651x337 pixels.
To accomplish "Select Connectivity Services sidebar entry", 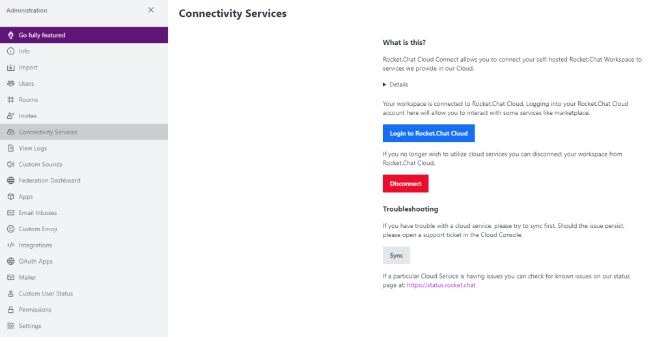I will [x=84, y=132].
